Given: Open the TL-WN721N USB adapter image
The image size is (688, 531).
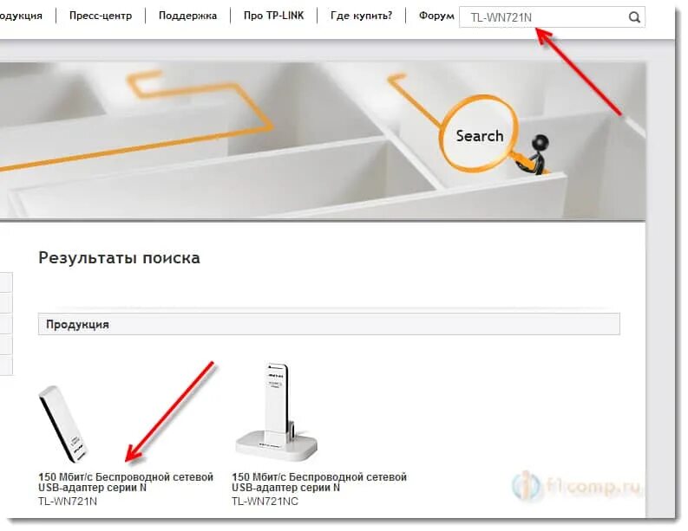Looking at the screenshot, I should coord(64,424).
